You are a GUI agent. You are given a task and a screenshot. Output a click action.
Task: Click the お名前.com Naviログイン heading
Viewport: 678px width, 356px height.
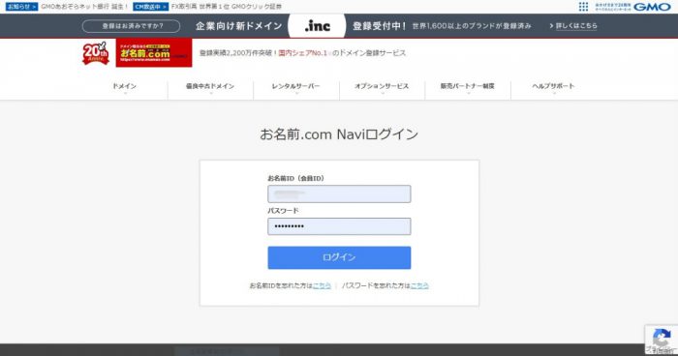[339, 133]
